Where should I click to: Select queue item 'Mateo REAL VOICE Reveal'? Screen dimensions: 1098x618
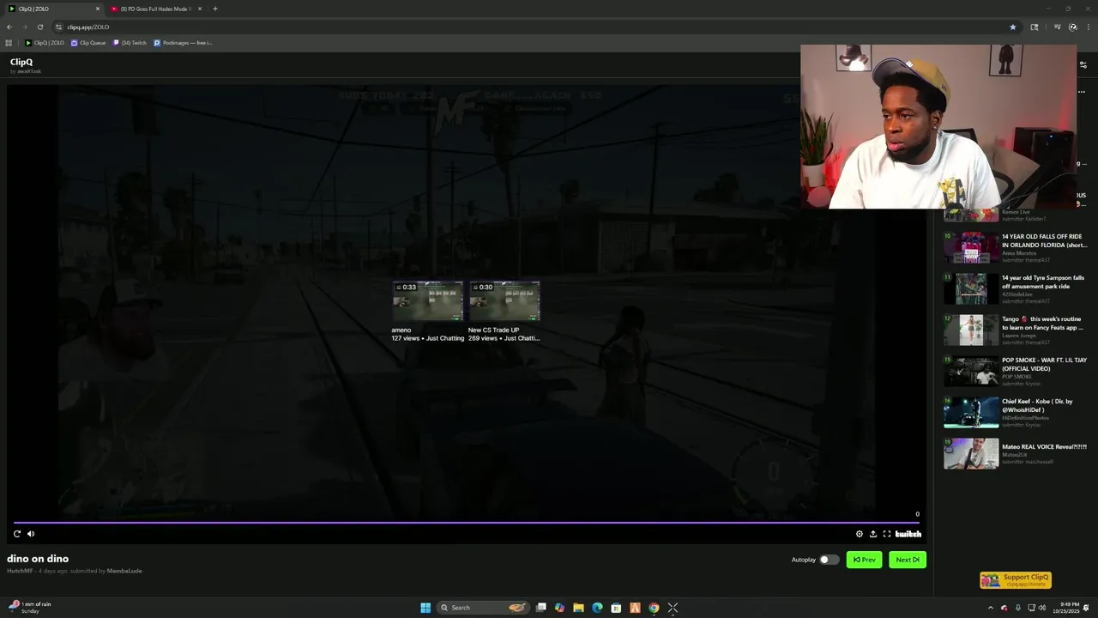(x=1016, y=453)
